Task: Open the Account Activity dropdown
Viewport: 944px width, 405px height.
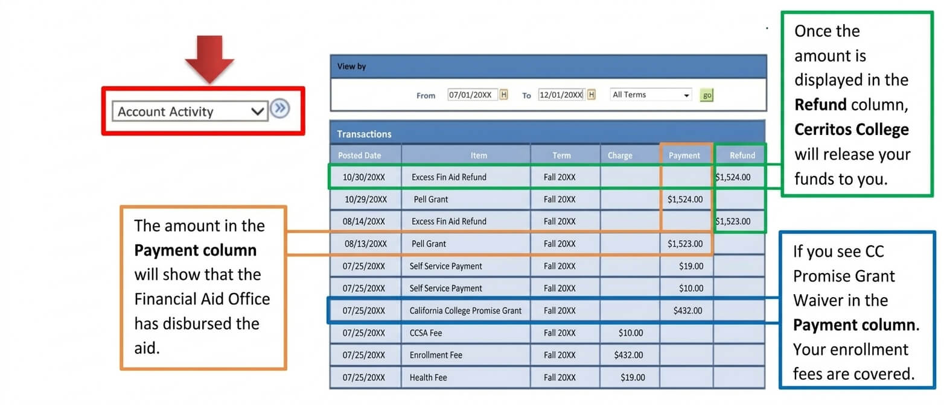Action: point(190,111)
